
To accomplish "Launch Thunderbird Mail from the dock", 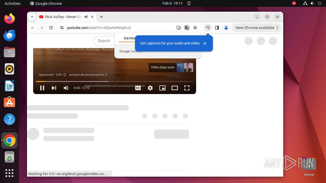I will point(9,35).
